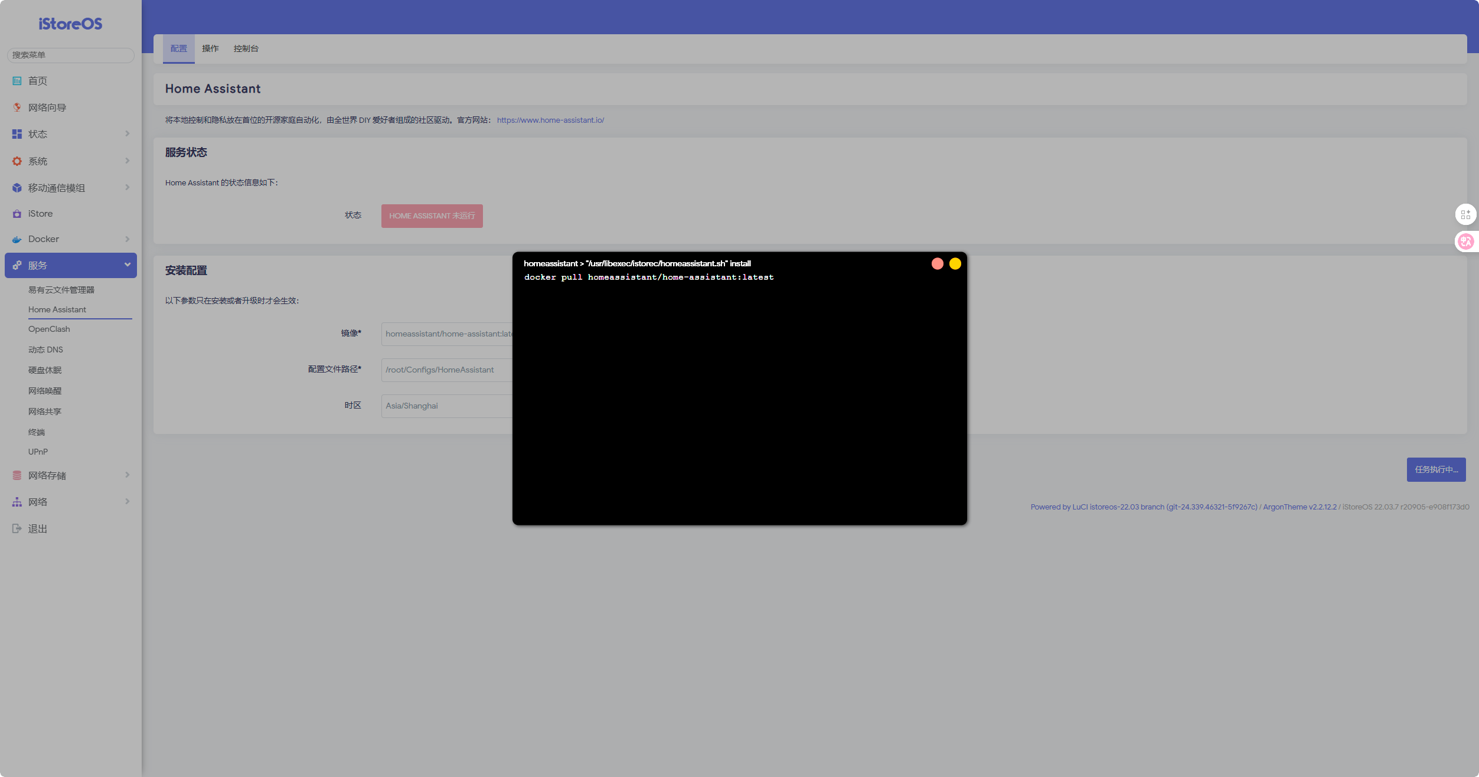Expand the Docker menu chevron

128,239
